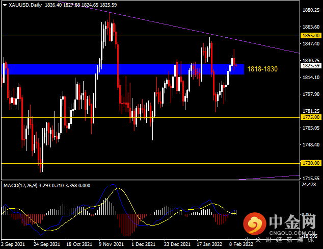323x249 pixels.
Task: Click the 1765.05 price scale value
Action: pyautogui.click(x=311, y=128)
